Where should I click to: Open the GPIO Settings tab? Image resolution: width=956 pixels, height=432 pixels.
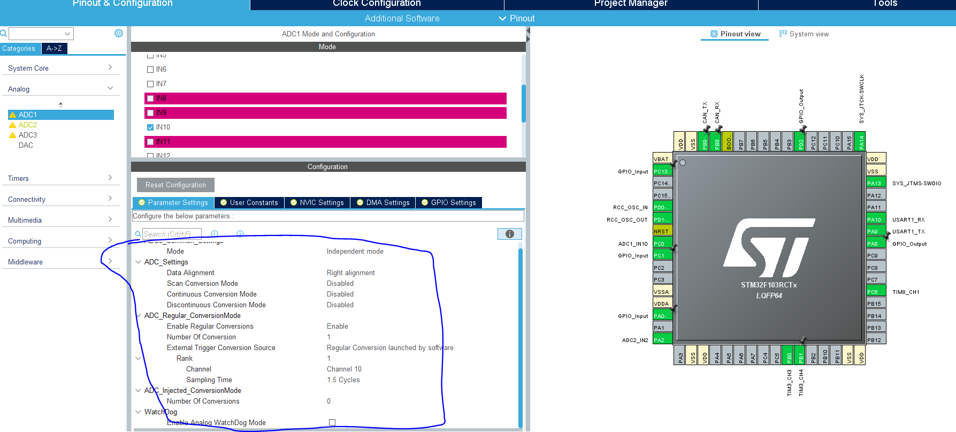tap(448, 202)
